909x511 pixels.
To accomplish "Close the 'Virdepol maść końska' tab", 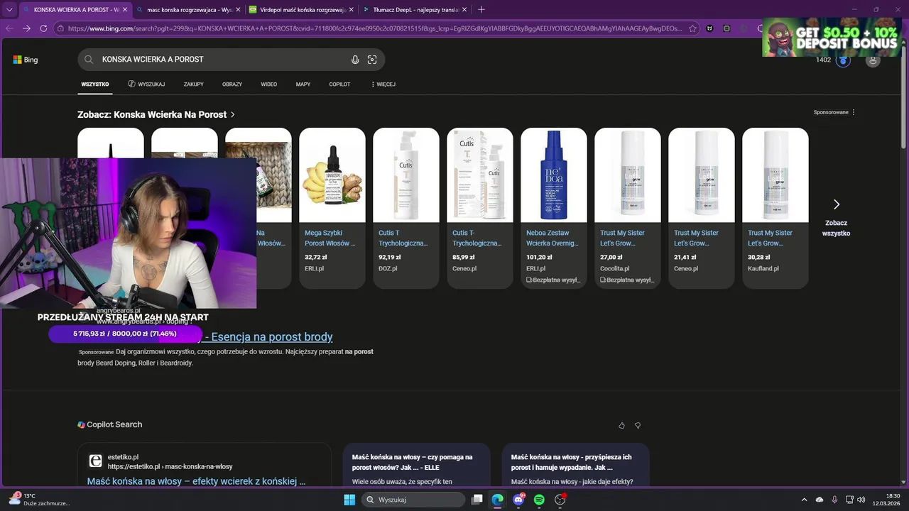I will 351,10.
